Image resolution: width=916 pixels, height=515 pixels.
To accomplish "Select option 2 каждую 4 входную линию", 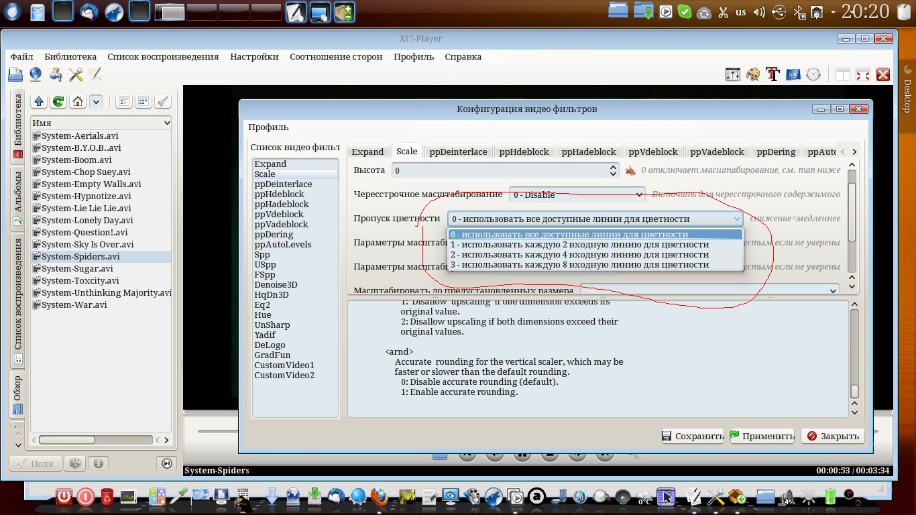I will click(x=595, y=255).
